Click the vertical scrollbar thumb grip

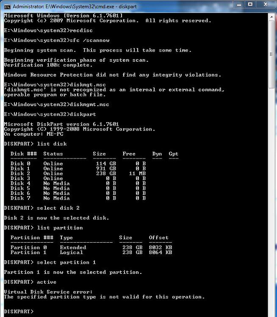click(271, 54)
